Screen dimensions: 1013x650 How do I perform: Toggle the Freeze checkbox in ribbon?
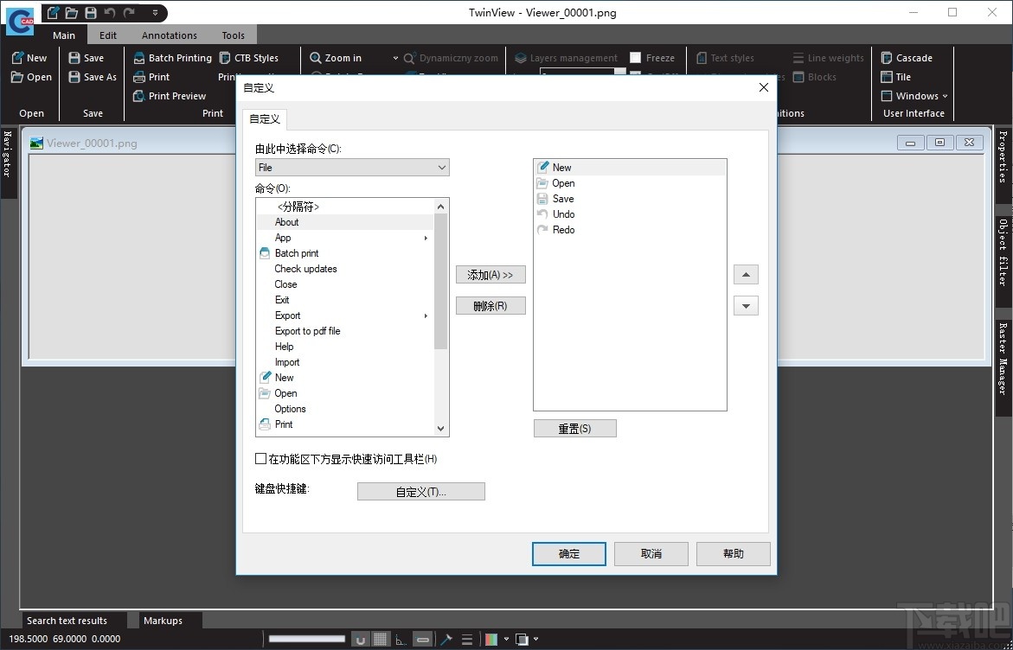tap(636, 58)
